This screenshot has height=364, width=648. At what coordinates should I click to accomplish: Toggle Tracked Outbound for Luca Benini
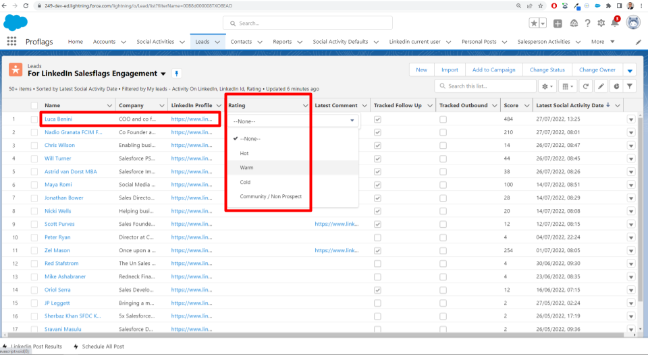(x=443, y=119)
